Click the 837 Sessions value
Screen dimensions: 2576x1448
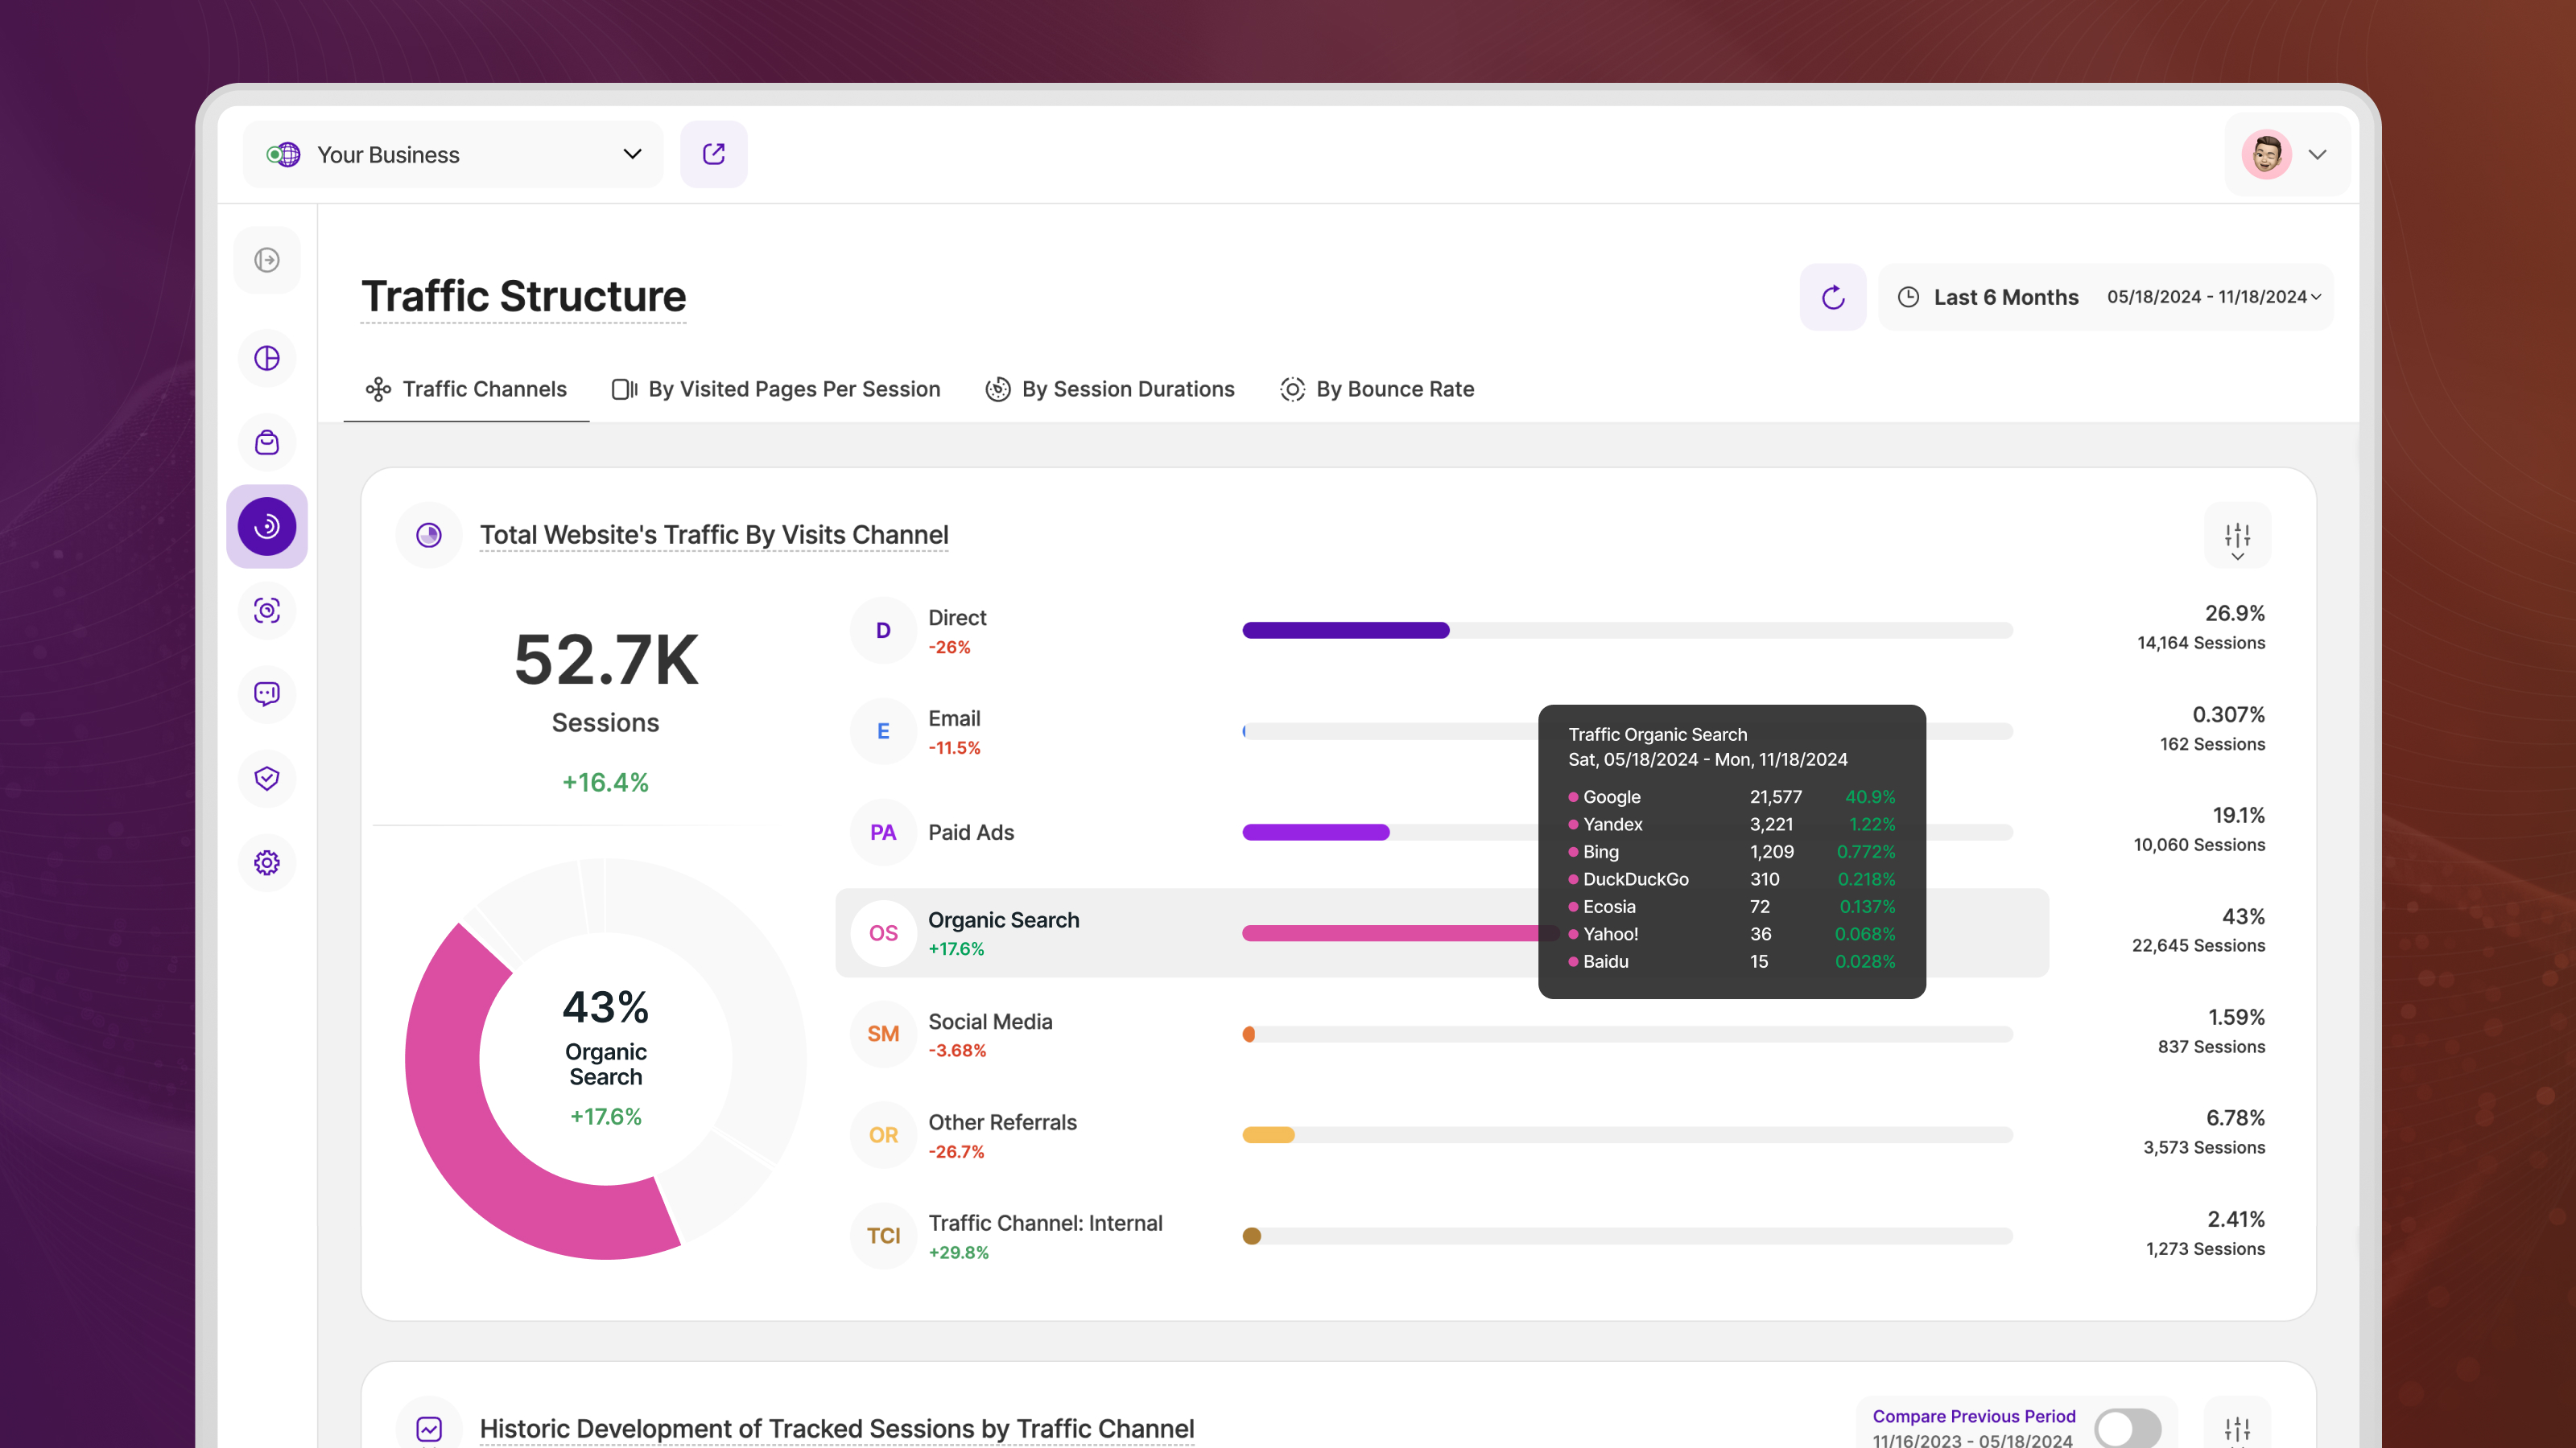tap(2211, 1047)
